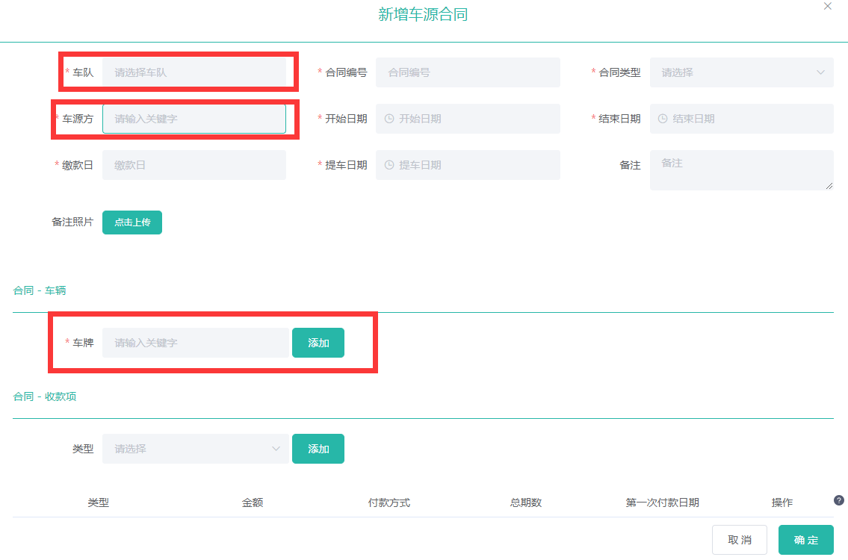This screenshot has height=560, width=848.
Task: Focus the 合同编号 input field
Action: pyautogui.click(x=468, y=72)
